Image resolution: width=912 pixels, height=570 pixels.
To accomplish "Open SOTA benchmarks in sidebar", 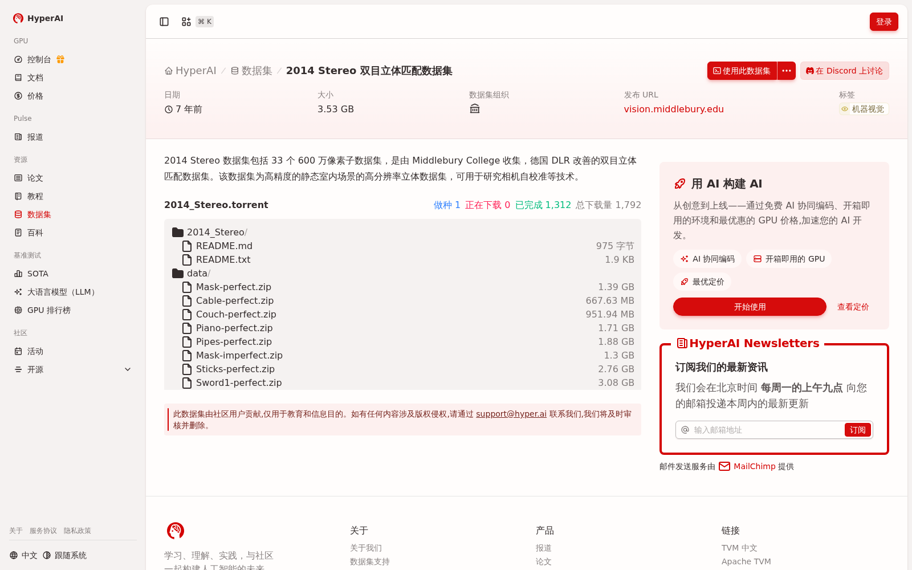I will point(72,274).
